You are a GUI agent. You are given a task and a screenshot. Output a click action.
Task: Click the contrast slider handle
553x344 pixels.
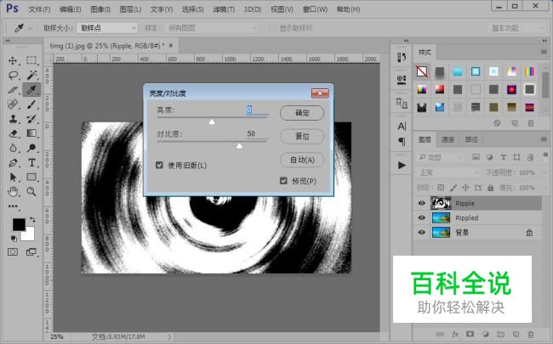[x=239, y=146]
